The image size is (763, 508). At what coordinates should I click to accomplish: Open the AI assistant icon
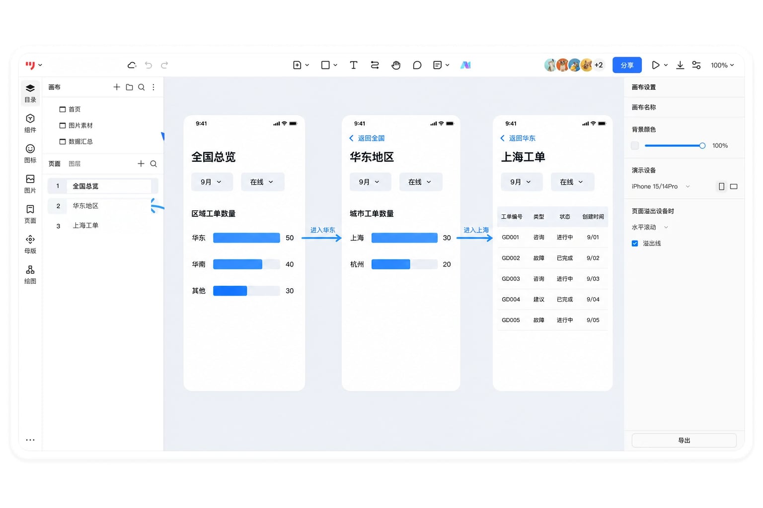click(x=465, y=65)
